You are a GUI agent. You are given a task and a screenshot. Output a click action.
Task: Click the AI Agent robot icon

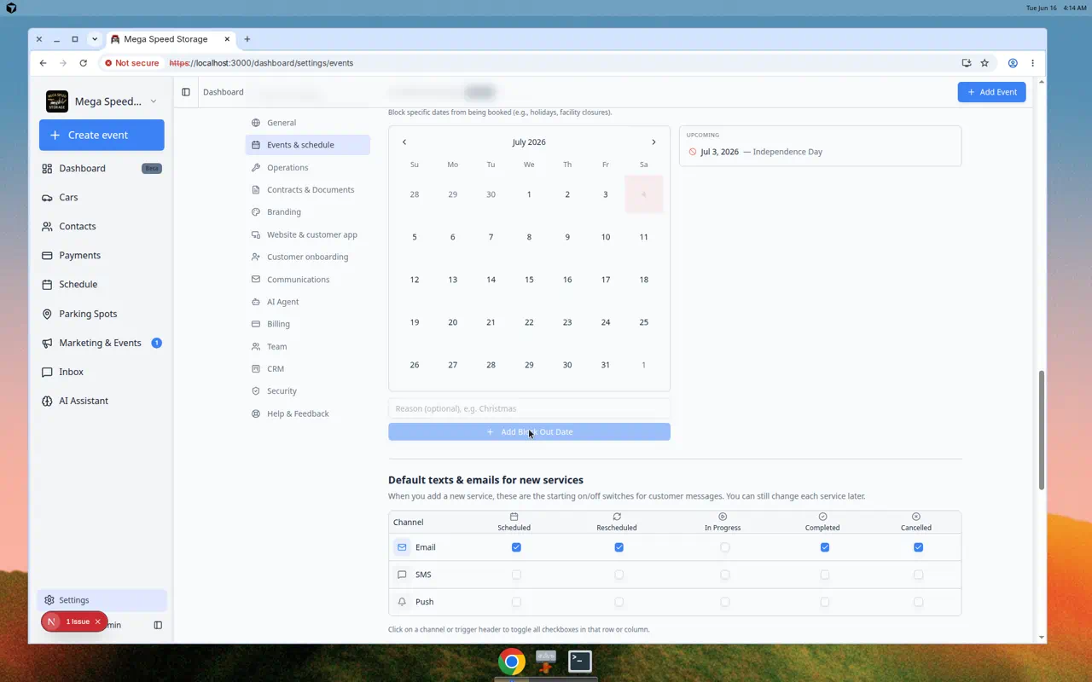(x=256, y=302)
